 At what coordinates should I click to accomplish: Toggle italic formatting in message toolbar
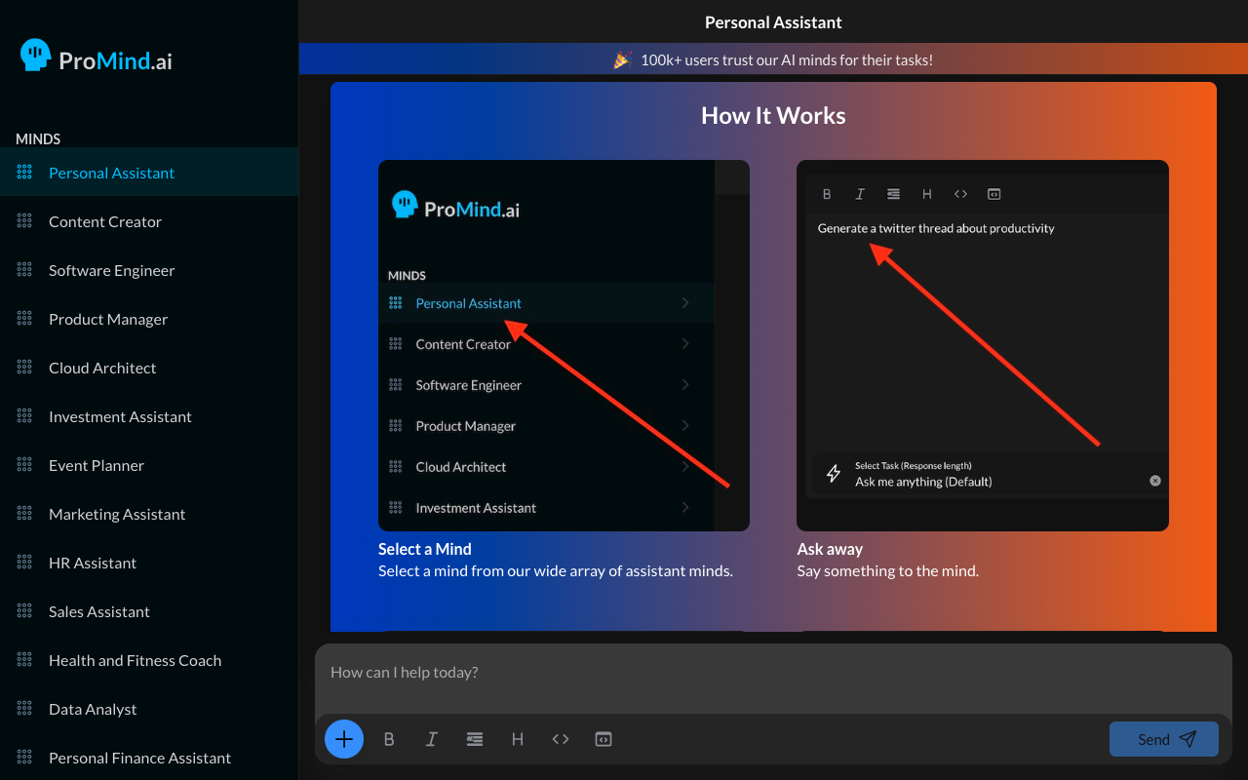[432, 739]
